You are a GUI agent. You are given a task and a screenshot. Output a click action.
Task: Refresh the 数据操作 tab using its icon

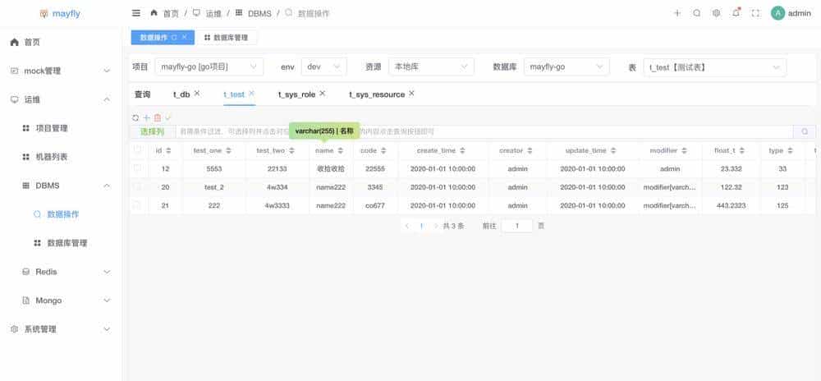click(x=174, y=38)
